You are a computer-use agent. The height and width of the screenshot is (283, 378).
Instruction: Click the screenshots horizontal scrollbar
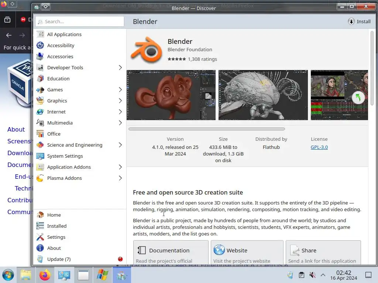click(207, 129)
